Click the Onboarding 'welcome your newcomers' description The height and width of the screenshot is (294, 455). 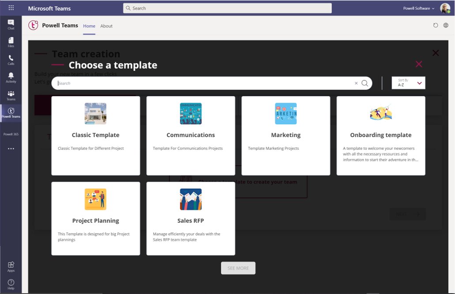tap(380, 154)
